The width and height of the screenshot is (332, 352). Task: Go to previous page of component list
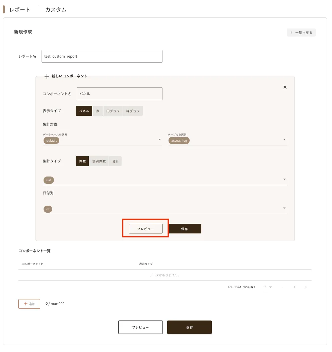point(294,287)
